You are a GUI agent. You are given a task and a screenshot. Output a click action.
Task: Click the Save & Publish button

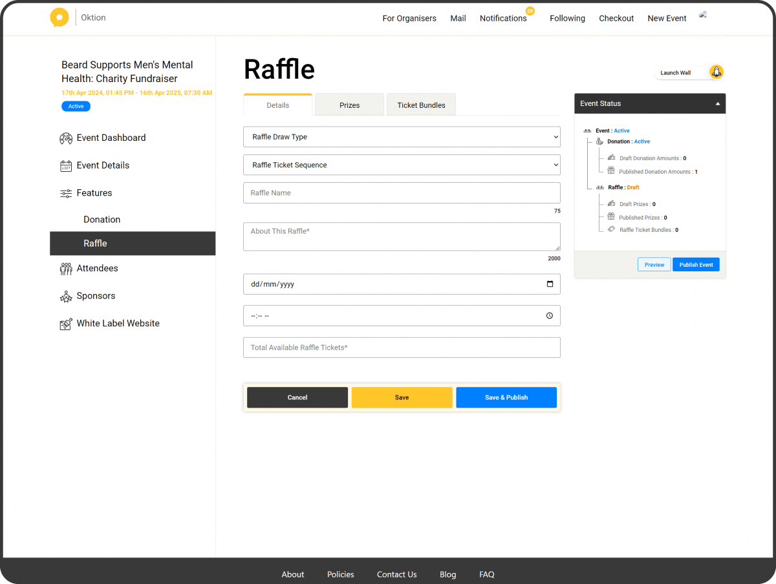point(506,397)
